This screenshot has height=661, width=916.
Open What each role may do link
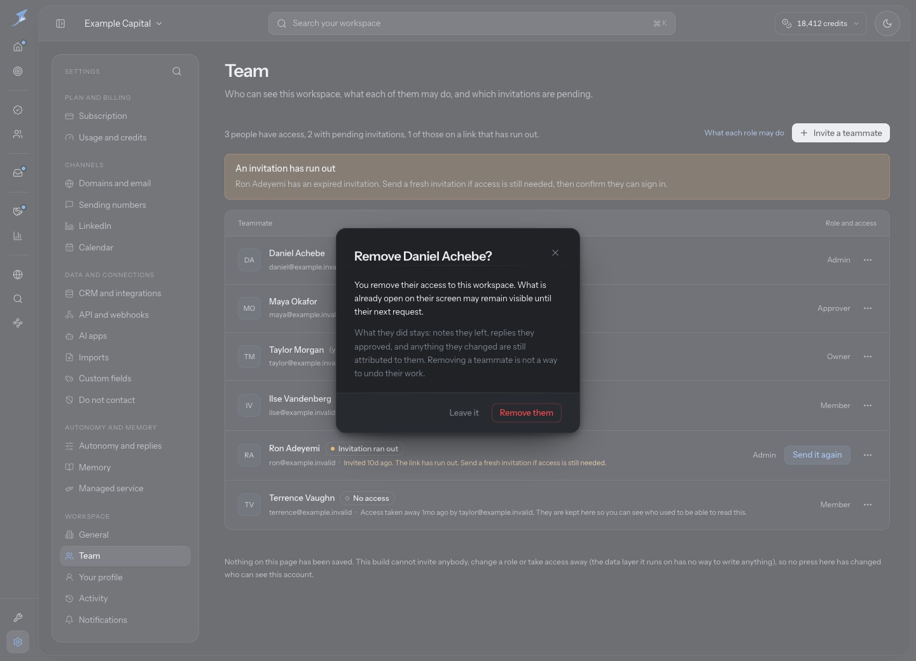[x=744, y=133]
